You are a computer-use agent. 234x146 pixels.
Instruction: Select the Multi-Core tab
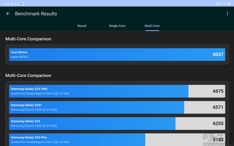click(152, 26)
